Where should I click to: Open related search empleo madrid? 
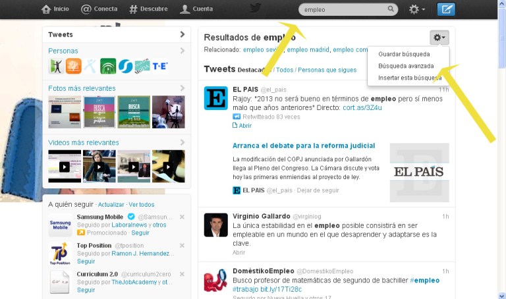pos(308,49)
